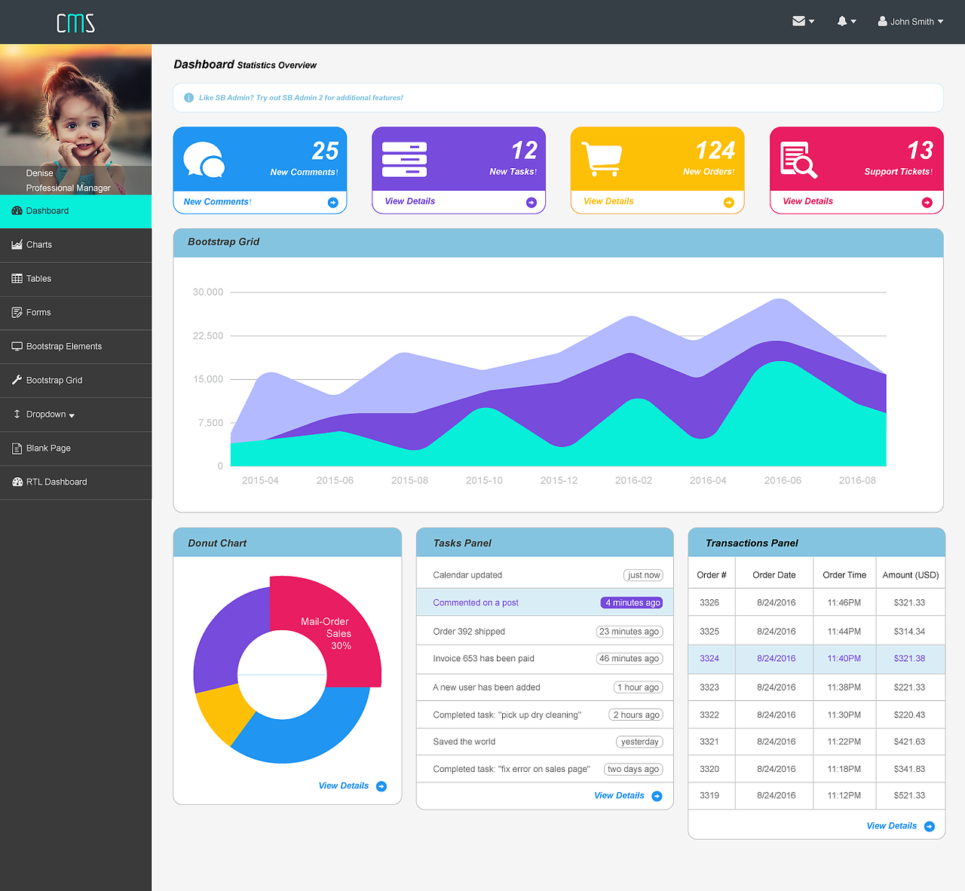Click the info icon in the SB Admin alert
The width and height of the screenshot is (965, 891).
click(188, 97)
